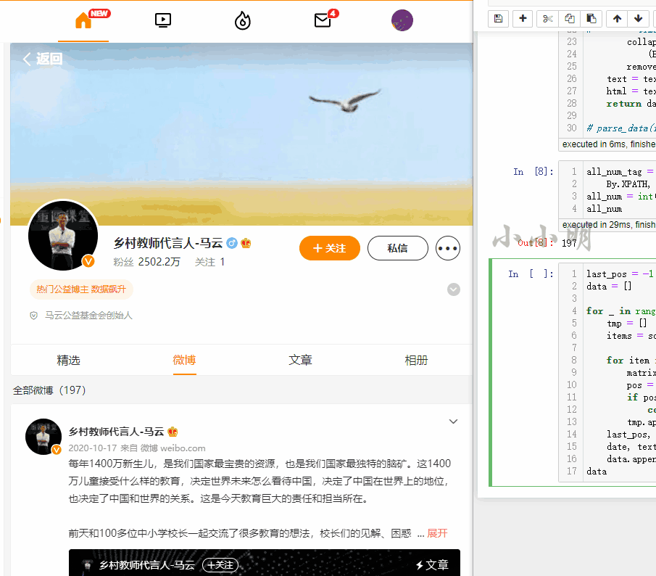Click the blue verification badge icon beside name

[232, 243]
